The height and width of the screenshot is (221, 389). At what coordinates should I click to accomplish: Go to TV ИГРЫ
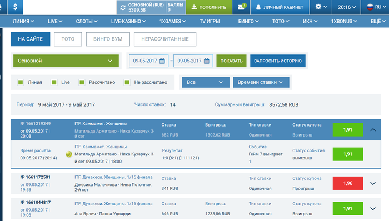[x=210, y=21]
